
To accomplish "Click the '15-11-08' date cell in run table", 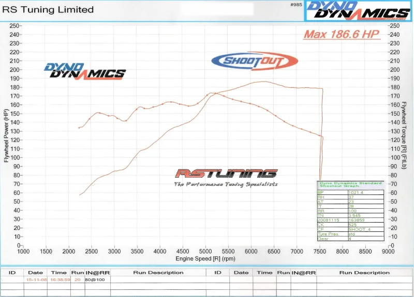I will pos(36,279).
